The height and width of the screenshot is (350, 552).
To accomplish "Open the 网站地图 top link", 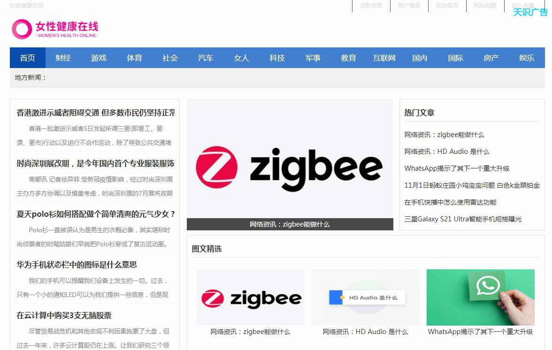I will (x=485, y=5).
